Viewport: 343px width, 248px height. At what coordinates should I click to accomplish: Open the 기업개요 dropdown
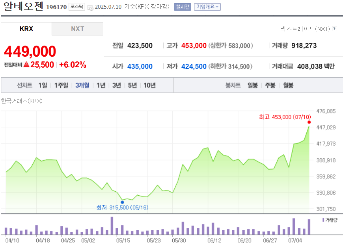coord(207,7)
